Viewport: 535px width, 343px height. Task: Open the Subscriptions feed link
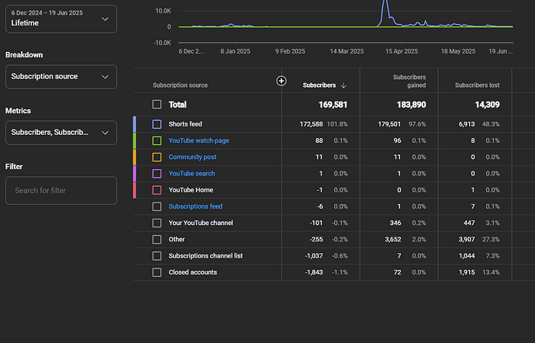point(195,206)
